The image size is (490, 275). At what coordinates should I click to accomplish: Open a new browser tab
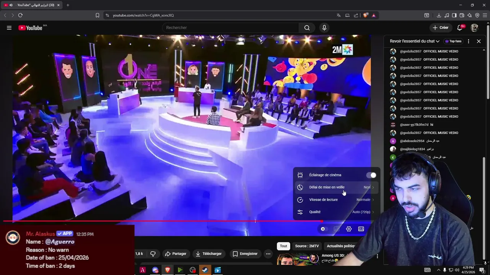[68, 5]
